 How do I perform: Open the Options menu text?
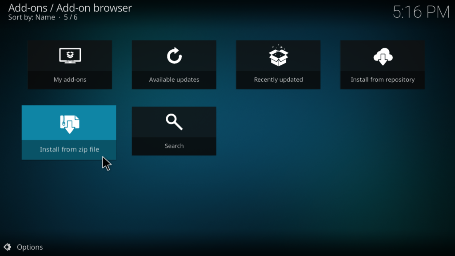coord(30,247)
